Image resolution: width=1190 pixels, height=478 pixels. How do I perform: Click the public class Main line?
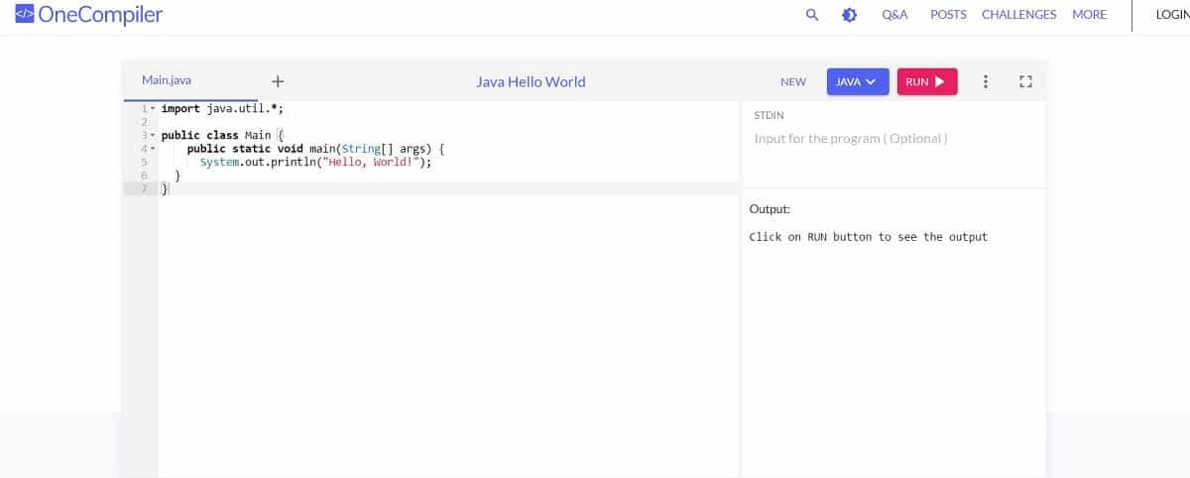[x=223, y=135]
